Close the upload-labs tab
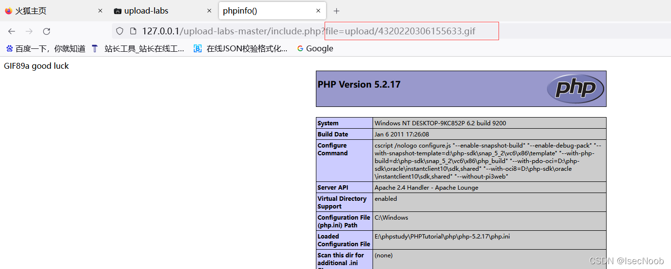This screenshot has width=671, height=269. coord(209,11)
